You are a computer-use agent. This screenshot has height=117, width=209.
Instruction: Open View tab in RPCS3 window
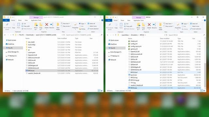click(x=129, y=20)
